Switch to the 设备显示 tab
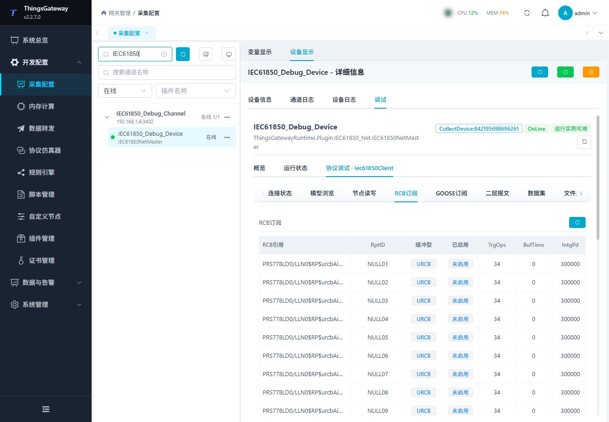 [x=302, y=52]
